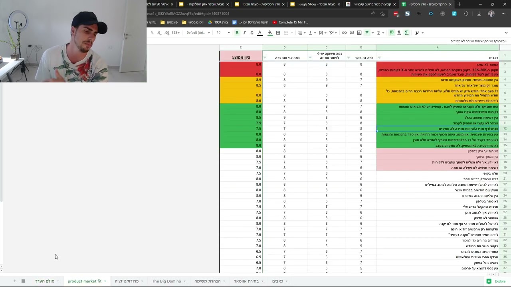Screen dimensions: 511x287
Task: Open the '100K צוות' bookmark
Action: click(218, 22)
